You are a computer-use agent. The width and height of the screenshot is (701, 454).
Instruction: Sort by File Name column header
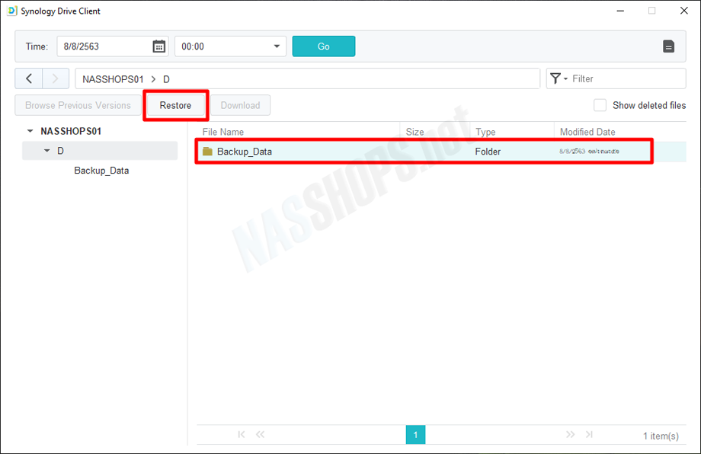(x=223, y=132)
